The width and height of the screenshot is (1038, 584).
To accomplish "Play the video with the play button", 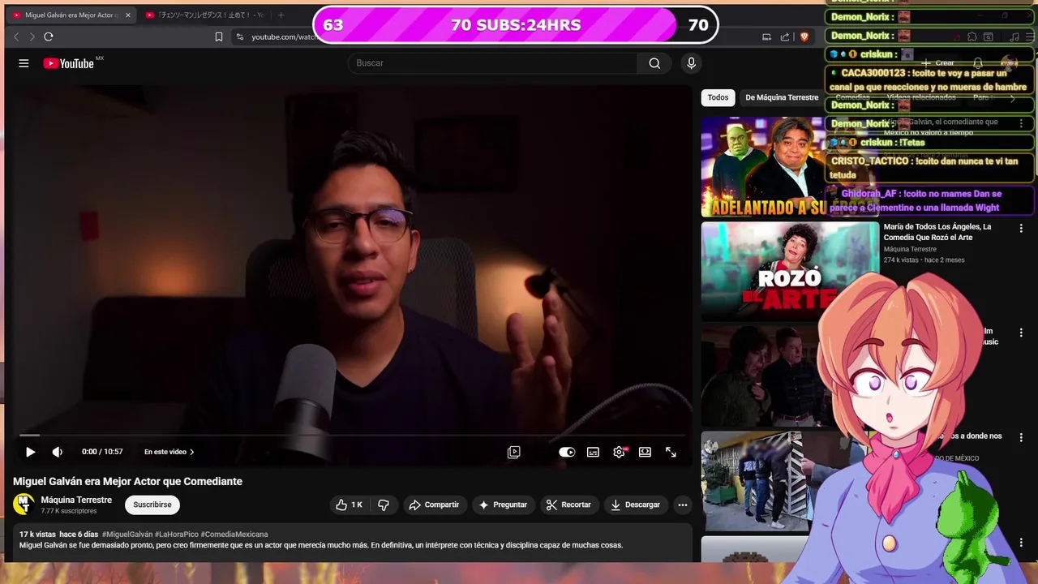I will 30,452.
